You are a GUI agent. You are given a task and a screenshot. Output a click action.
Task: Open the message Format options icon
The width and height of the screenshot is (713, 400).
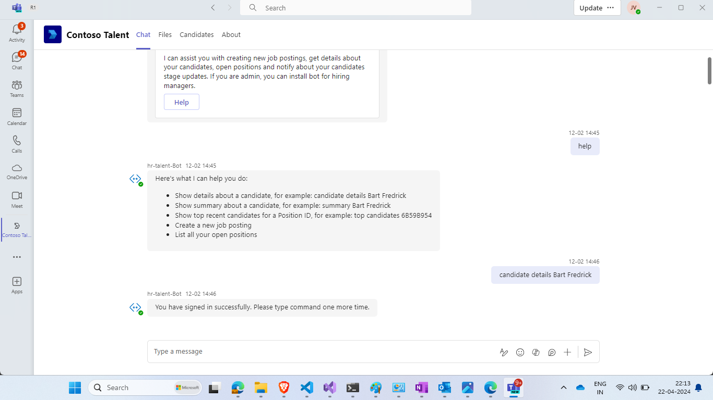(504, 352)
